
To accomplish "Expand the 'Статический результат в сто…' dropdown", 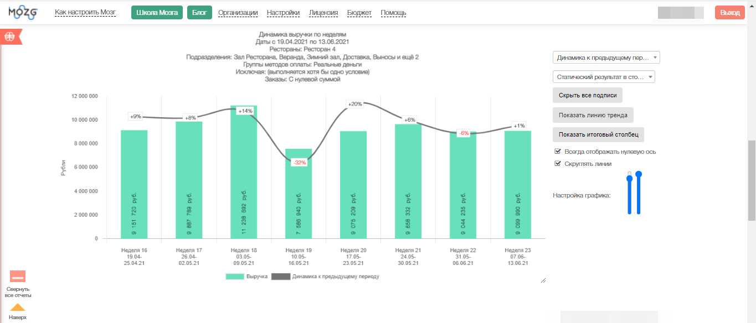I will 604,77.
